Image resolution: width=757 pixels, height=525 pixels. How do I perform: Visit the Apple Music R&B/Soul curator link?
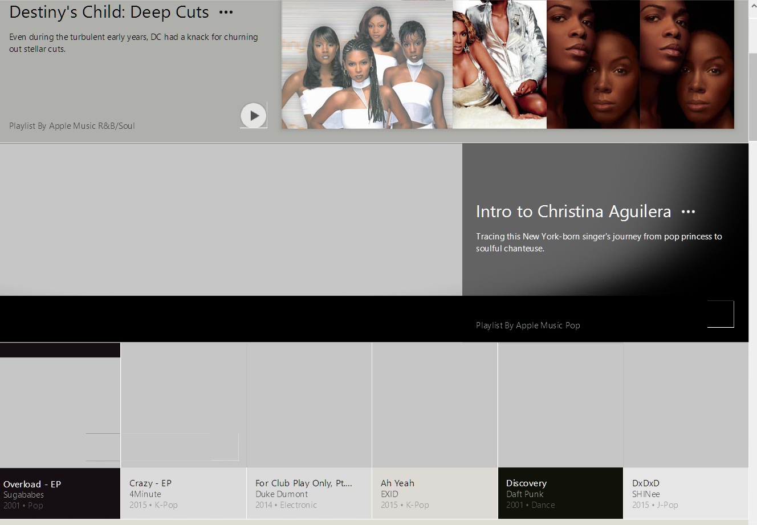[x=92, y=126]
